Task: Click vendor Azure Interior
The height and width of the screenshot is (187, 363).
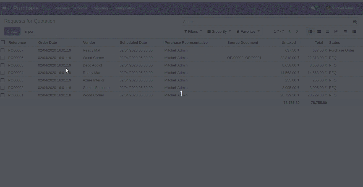Action: [93, 80]
